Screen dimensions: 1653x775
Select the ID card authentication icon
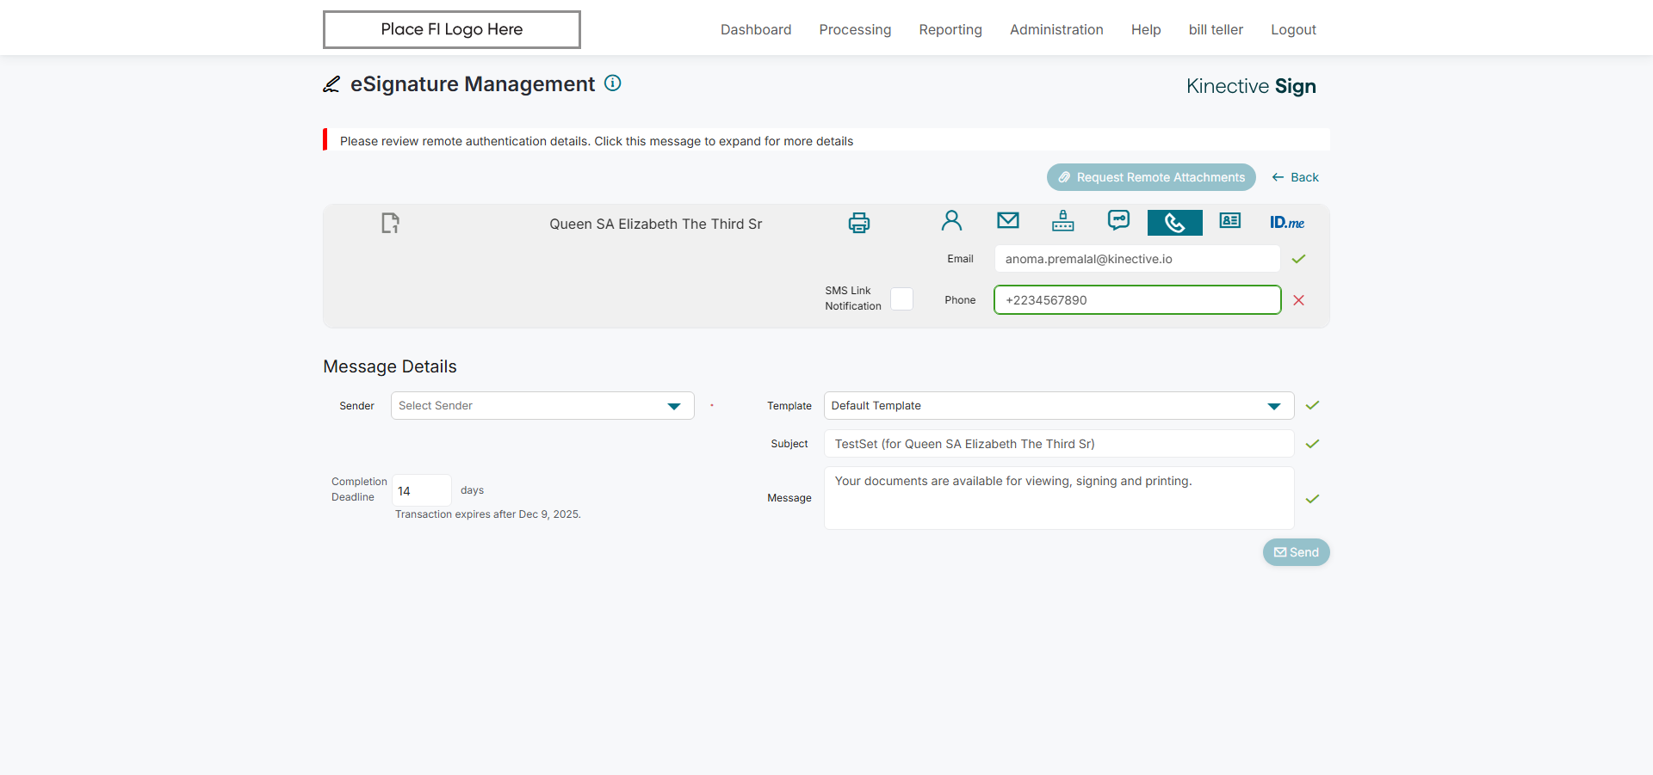[1230, 221]
